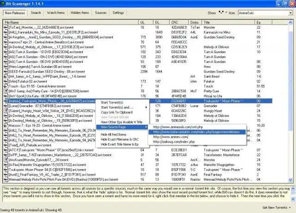Click the torrent list scroll-up arrow

[290, 23]
